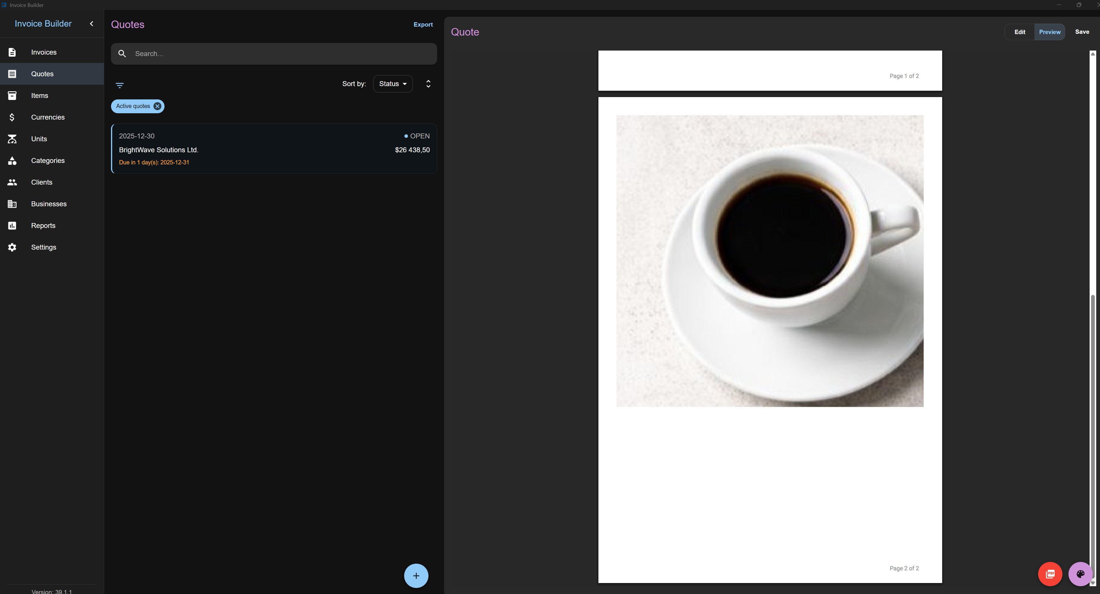Click the coffee cup image in preview
1100x594 pixels.
coord(770,261)
